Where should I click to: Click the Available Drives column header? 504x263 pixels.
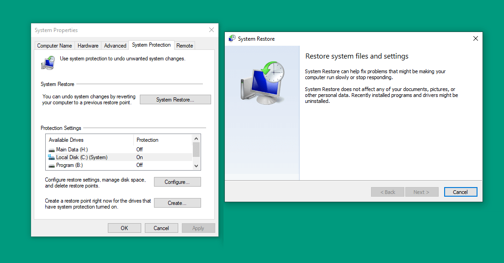pyautogui.click(x=90, y=140)
